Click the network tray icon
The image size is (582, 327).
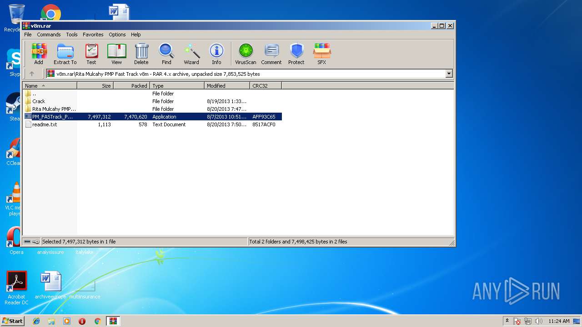[528, 321]
